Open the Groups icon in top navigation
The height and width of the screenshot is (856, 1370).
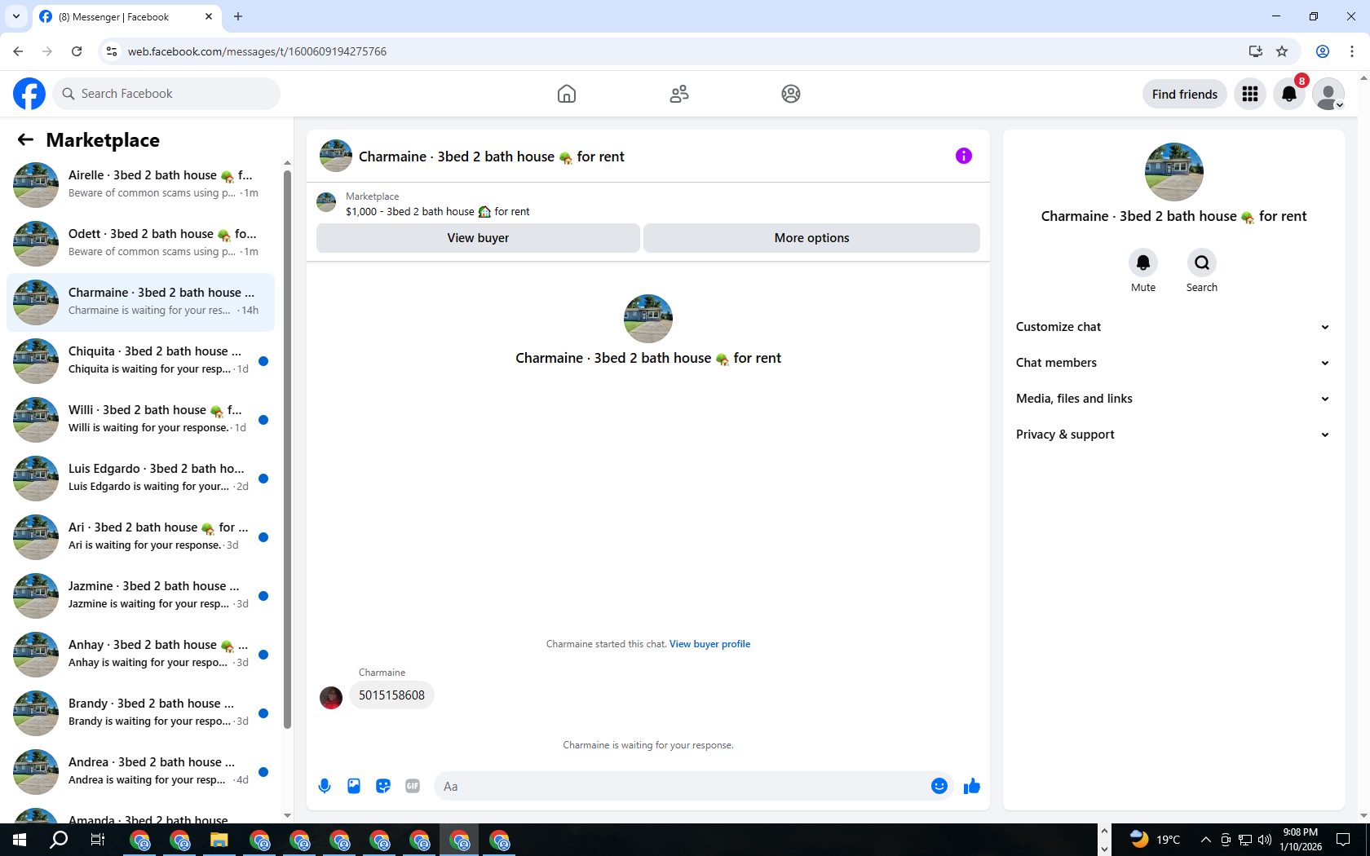coord(791,94)
